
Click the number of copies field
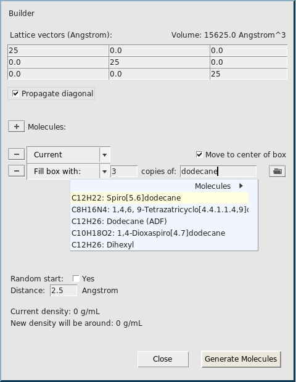tap(124, 172)
